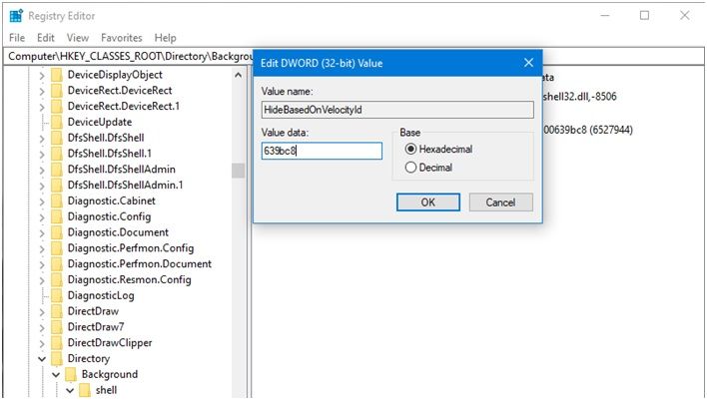Click the tree pane vertical scrollbar thumb
707x400 pixels.
[x=238, y=171]
